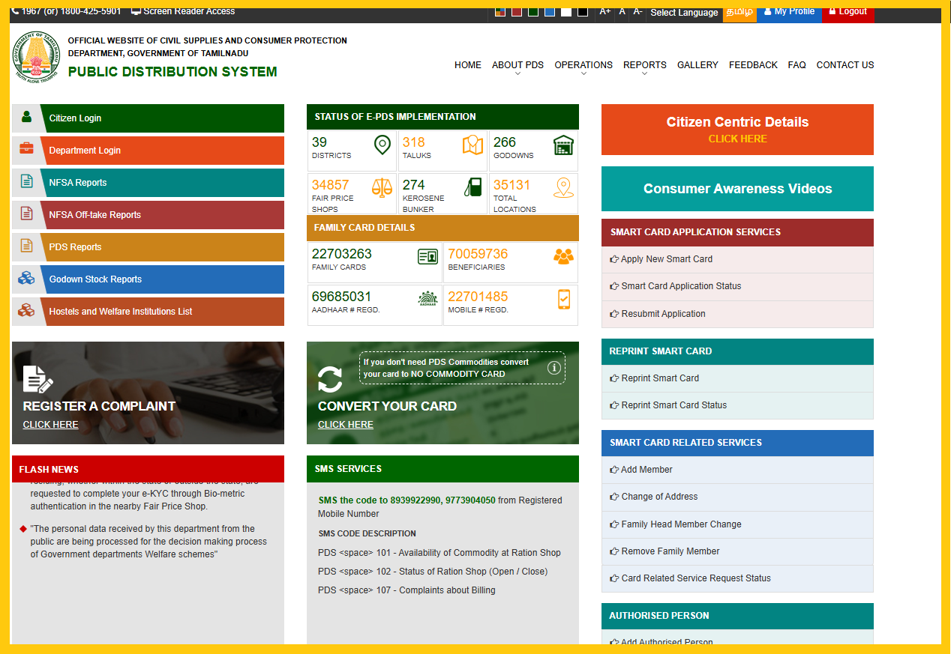Open the REPORTS menu chevron

[x=644, y=73]
